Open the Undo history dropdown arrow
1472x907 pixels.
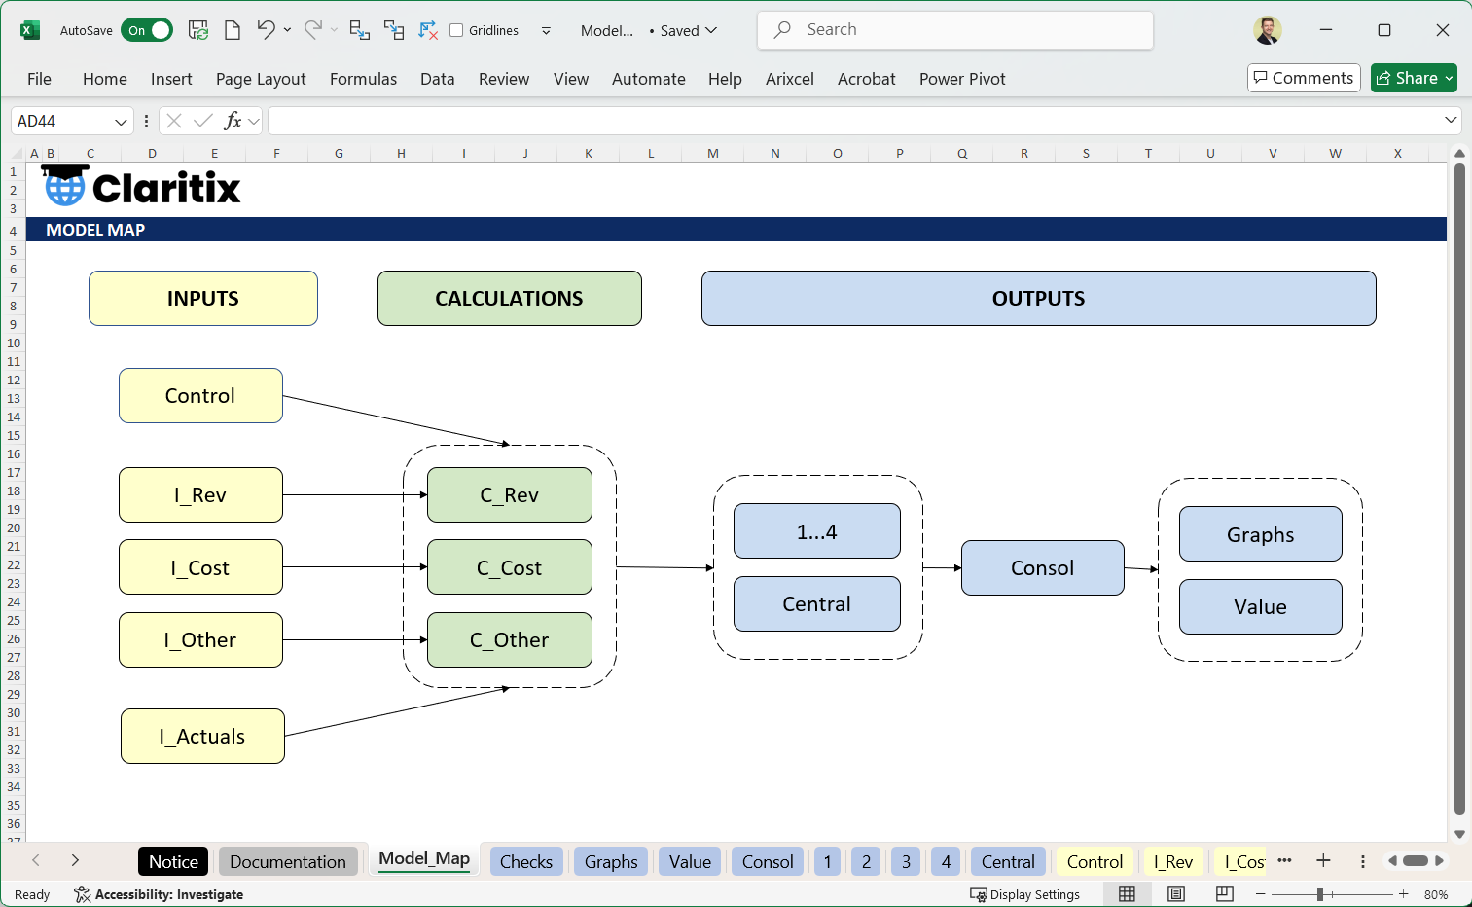(287, 30)
